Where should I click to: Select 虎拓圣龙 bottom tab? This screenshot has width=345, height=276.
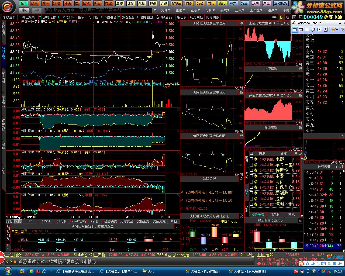point(143,221)
